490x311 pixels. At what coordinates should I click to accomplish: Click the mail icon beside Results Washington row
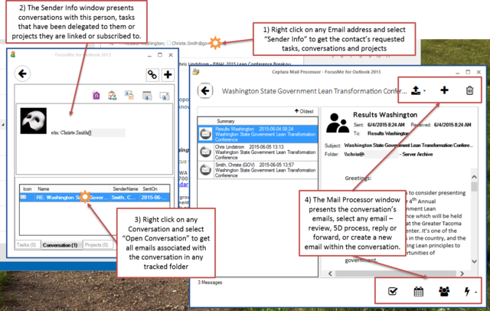click(x=206, y=134)
